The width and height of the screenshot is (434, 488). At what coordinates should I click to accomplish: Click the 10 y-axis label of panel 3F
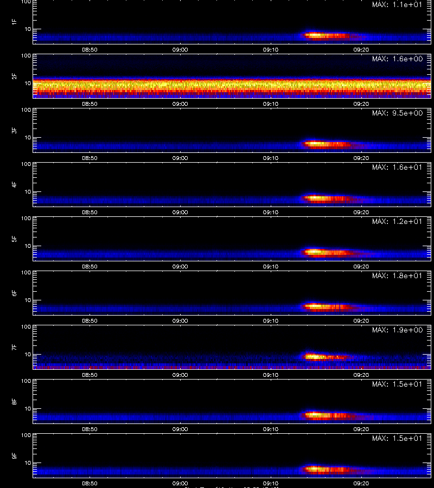(x=28, y=137)
